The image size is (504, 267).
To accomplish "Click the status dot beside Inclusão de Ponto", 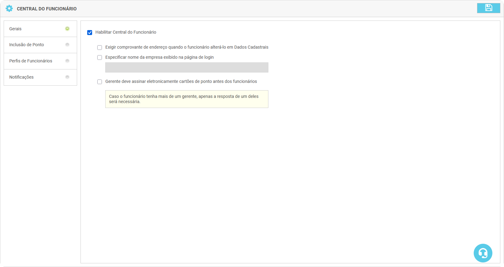I will click(x=67, y=45).
